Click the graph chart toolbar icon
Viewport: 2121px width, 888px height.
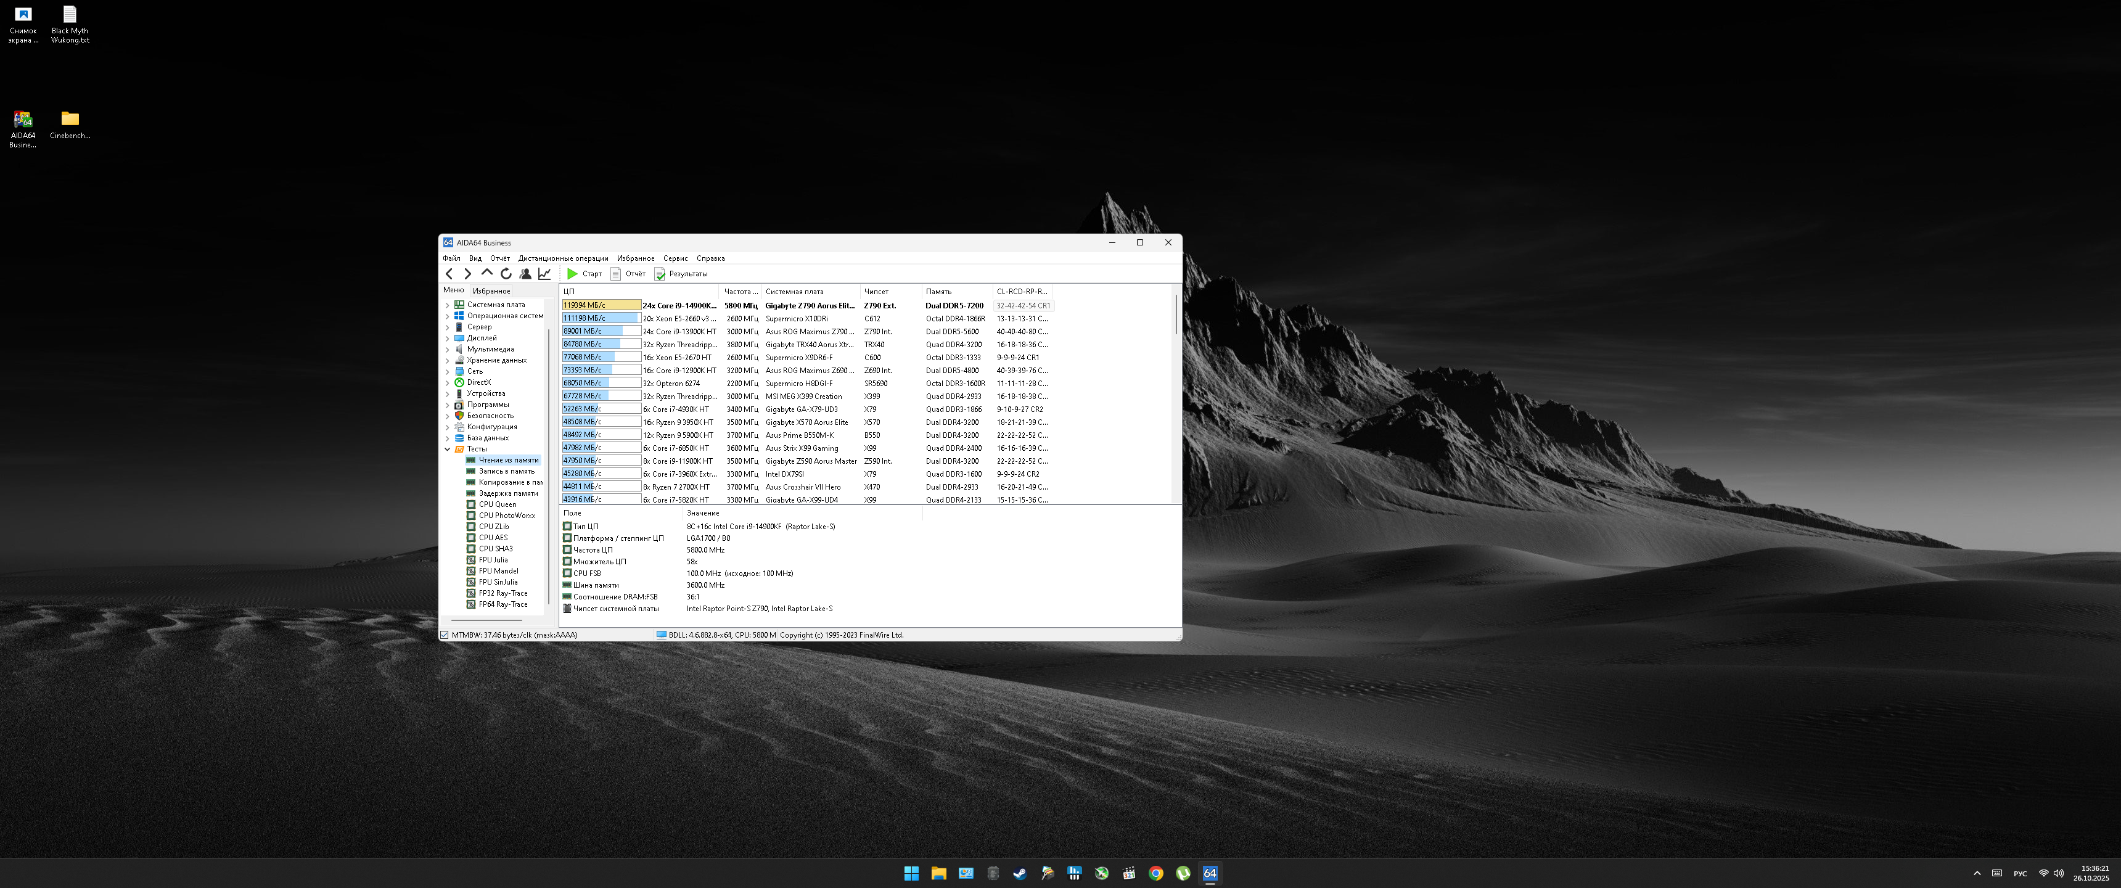[544, 273]
